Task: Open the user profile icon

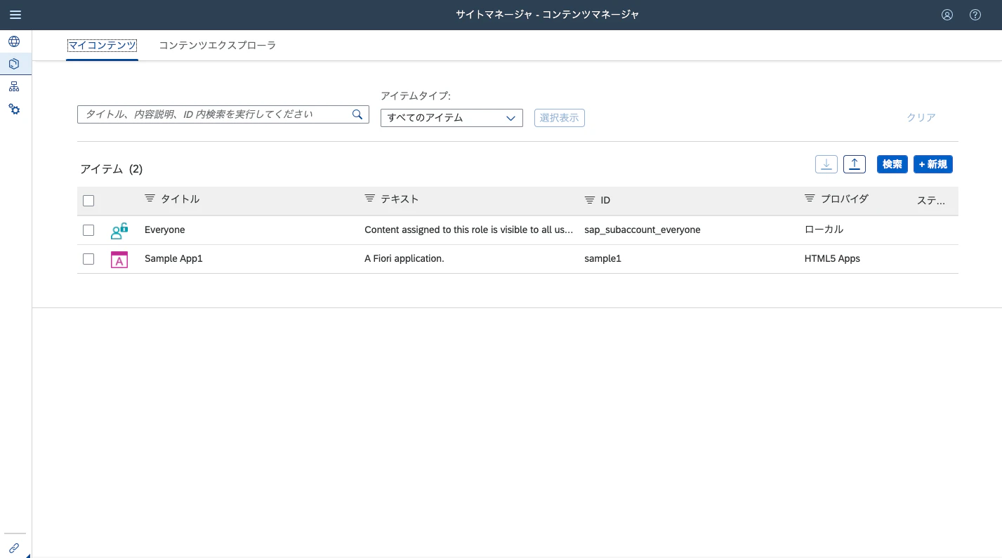Action: coord(947,15)
